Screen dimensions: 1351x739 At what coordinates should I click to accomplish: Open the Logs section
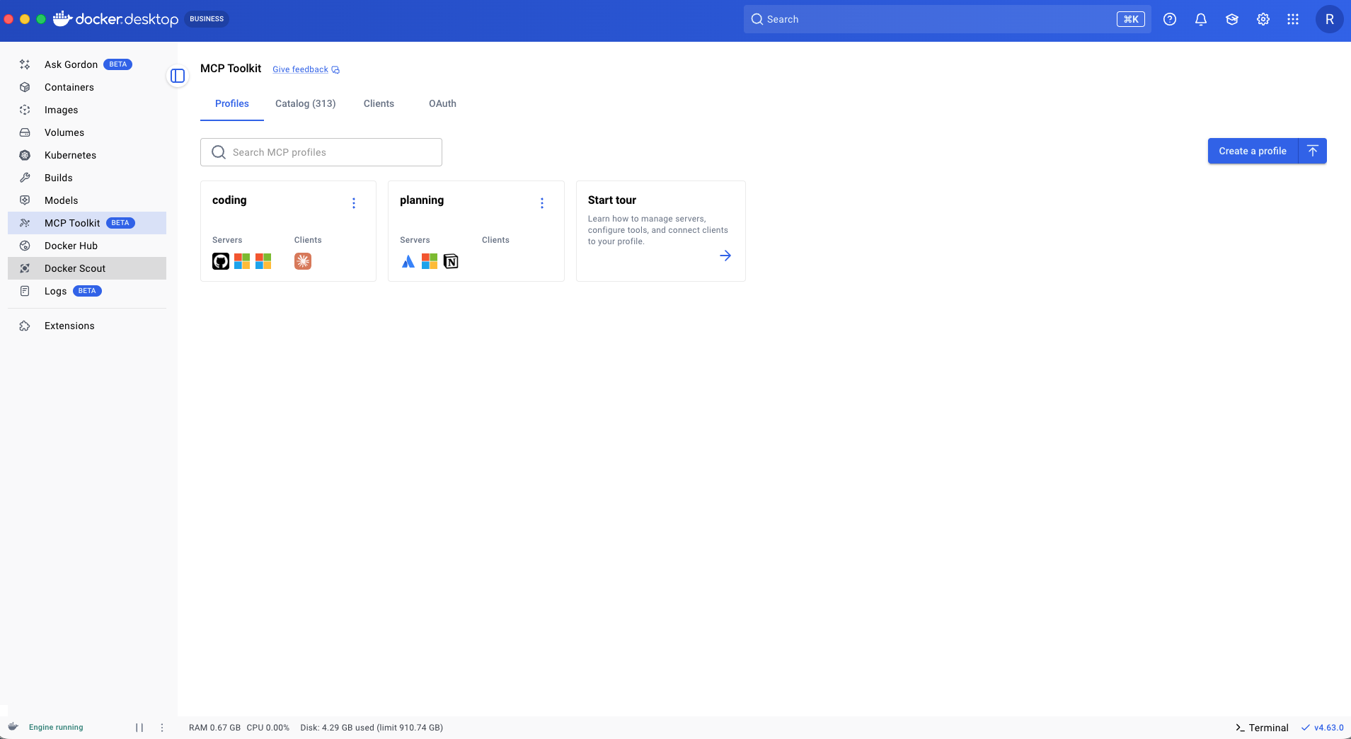(x=87, y=291)
